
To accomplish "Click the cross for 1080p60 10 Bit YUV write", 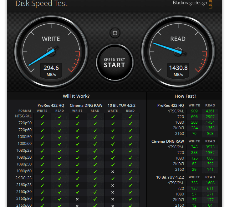I will click(113, 172).
